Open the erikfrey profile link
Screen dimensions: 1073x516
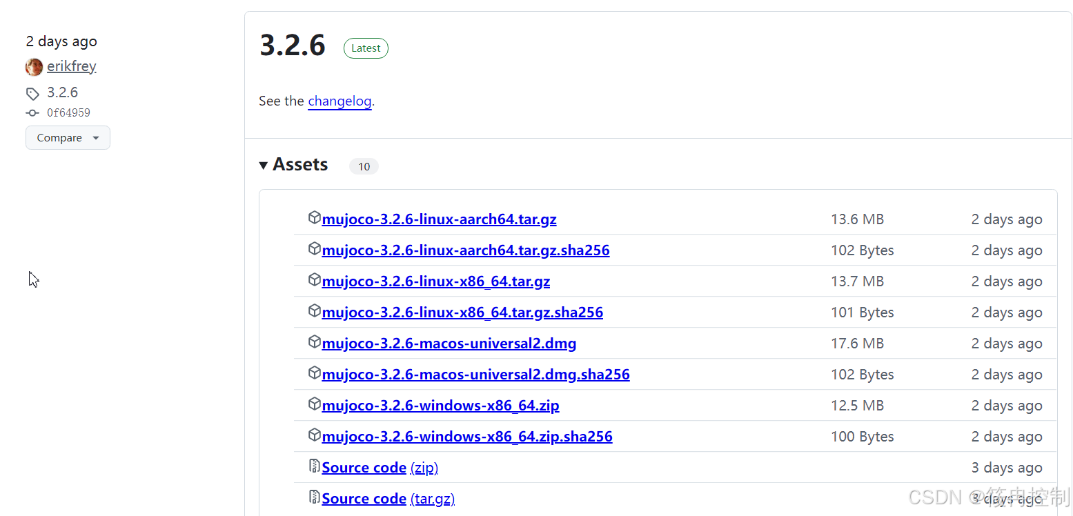coord(72,67)
